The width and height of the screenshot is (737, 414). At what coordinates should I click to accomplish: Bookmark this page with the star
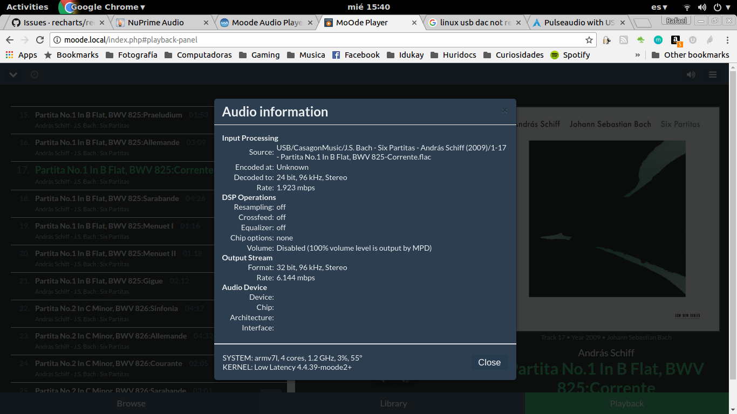click(x=589, y=40)
